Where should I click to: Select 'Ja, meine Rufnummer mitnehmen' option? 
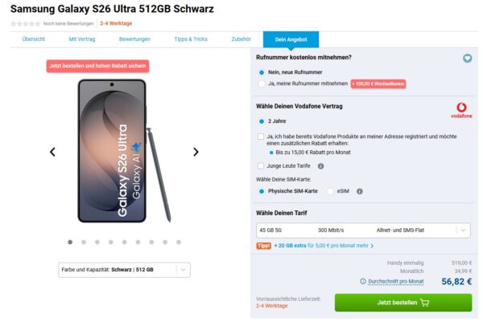click(x=262, y=84)
